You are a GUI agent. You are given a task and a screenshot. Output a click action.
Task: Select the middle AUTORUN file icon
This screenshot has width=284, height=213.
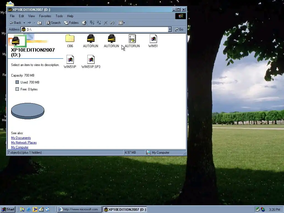point(111,39)
